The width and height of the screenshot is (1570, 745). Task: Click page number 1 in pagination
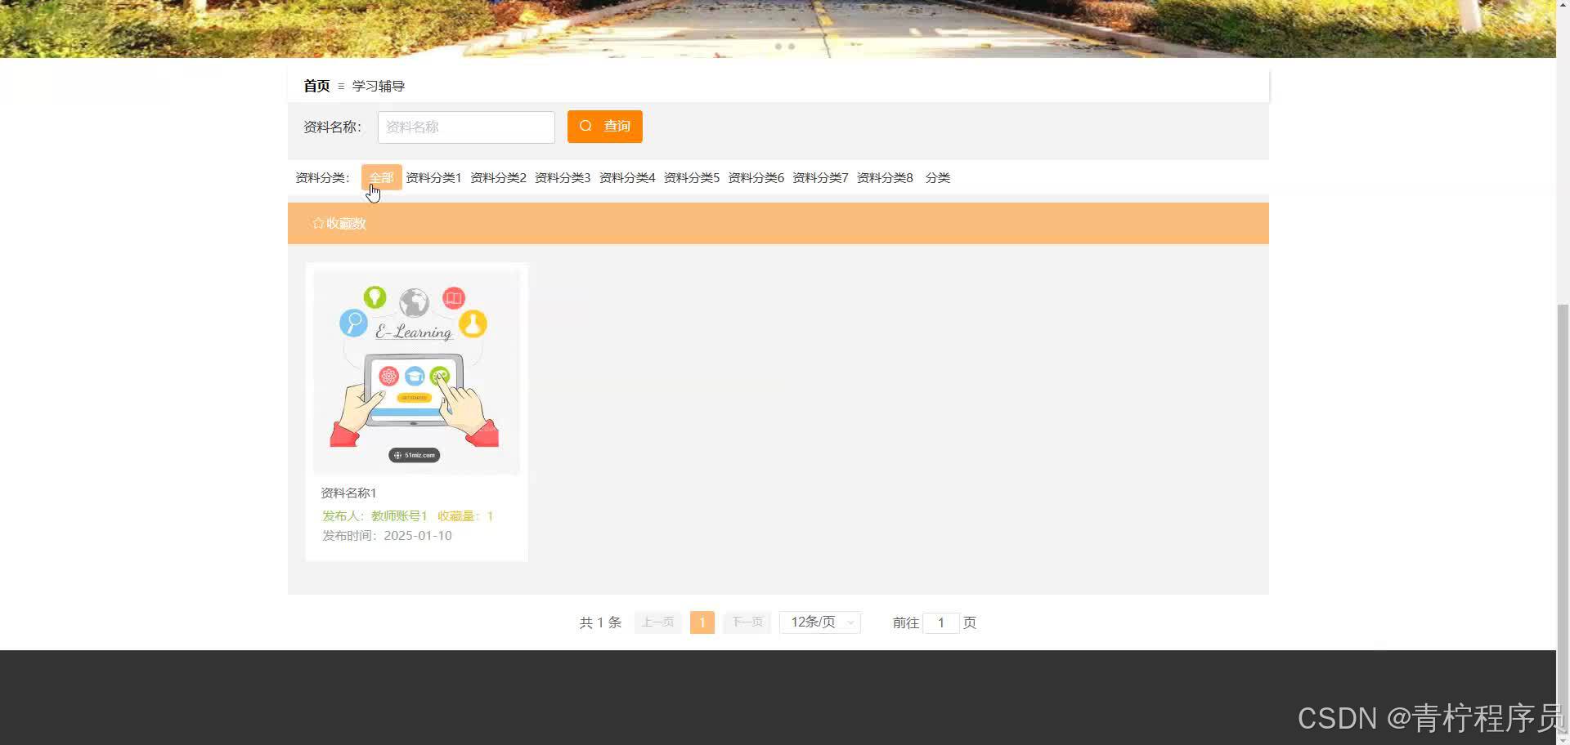tap(702, 622)
